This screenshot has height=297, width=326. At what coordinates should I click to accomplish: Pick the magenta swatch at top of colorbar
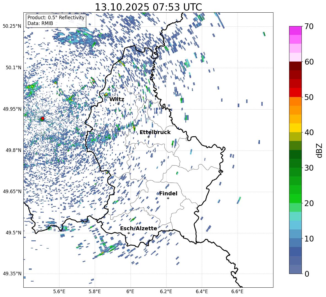click(x=295, y=30)
